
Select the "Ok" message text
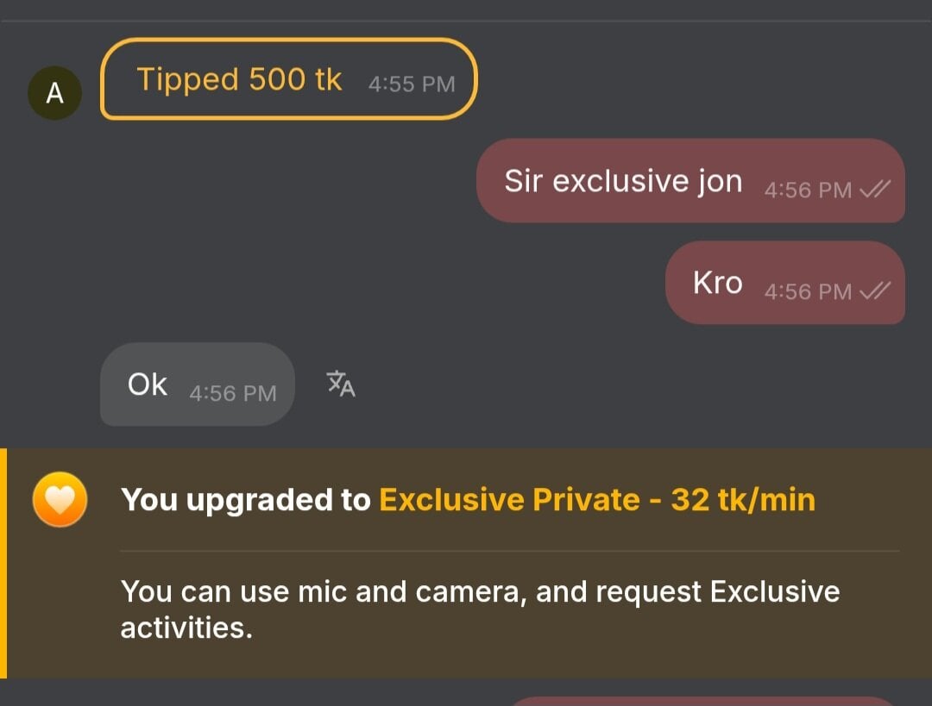click(x=148, y=384)
